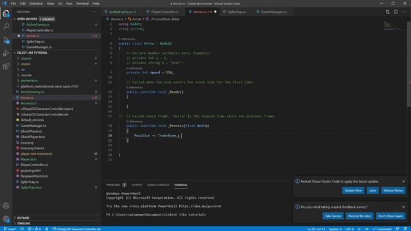Expand the .mono folder

pyautogui.click(x=26, y=64)
